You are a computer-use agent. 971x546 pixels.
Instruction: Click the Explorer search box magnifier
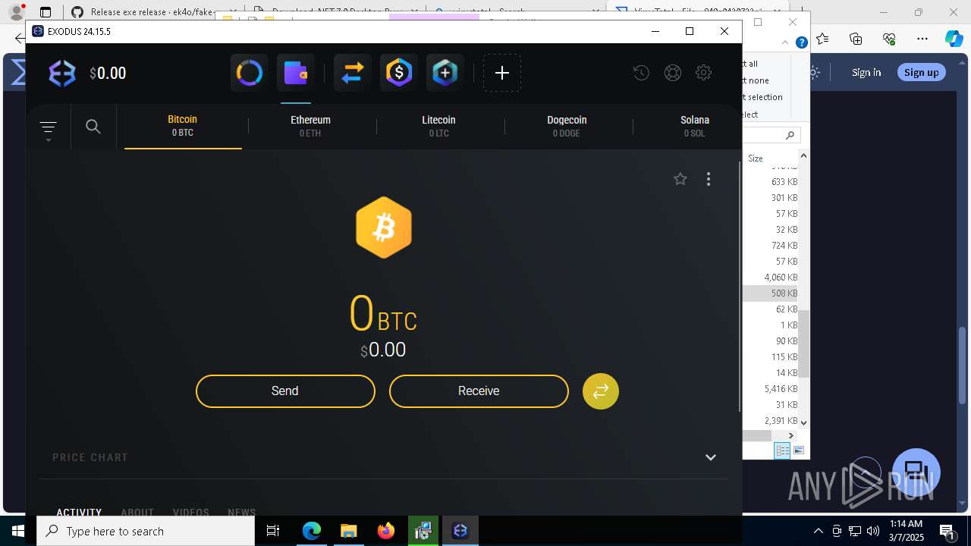click(790, 135)
